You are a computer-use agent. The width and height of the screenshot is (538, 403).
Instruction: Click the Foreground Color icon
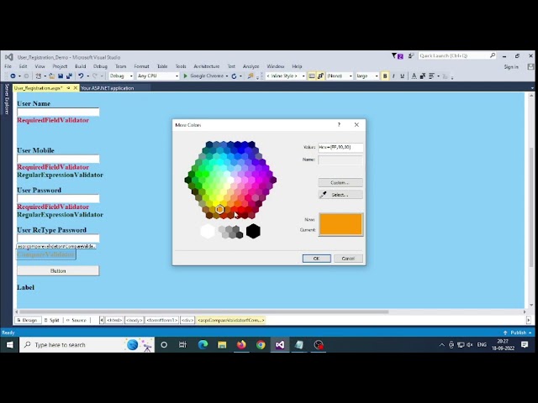tap(414, 76)
